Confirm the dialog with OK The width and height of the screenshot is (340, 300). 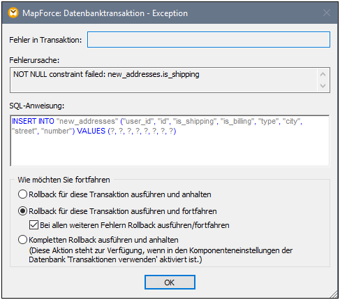coord(170,283)
